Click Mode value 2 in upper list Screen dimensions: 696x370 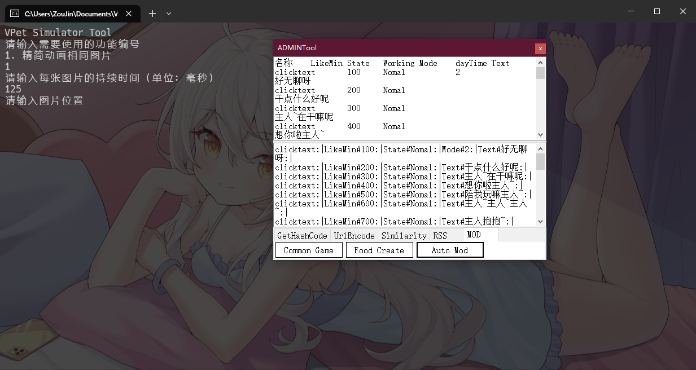[x=458, y=72]
